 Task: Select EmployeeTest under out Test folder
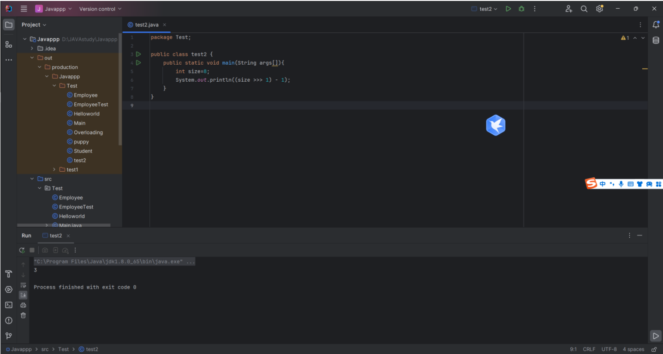tap(91, 104)
